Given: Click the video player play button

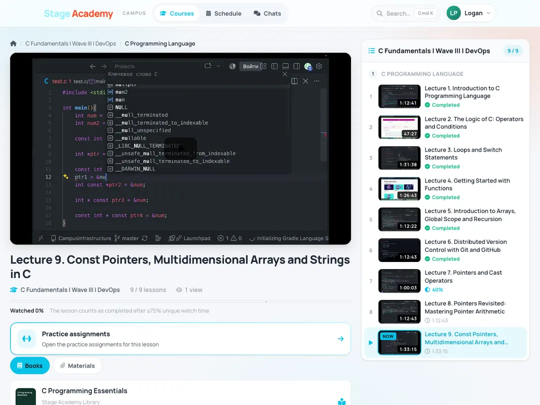Looking at the screenshot, I should click(x=180, y=149).
